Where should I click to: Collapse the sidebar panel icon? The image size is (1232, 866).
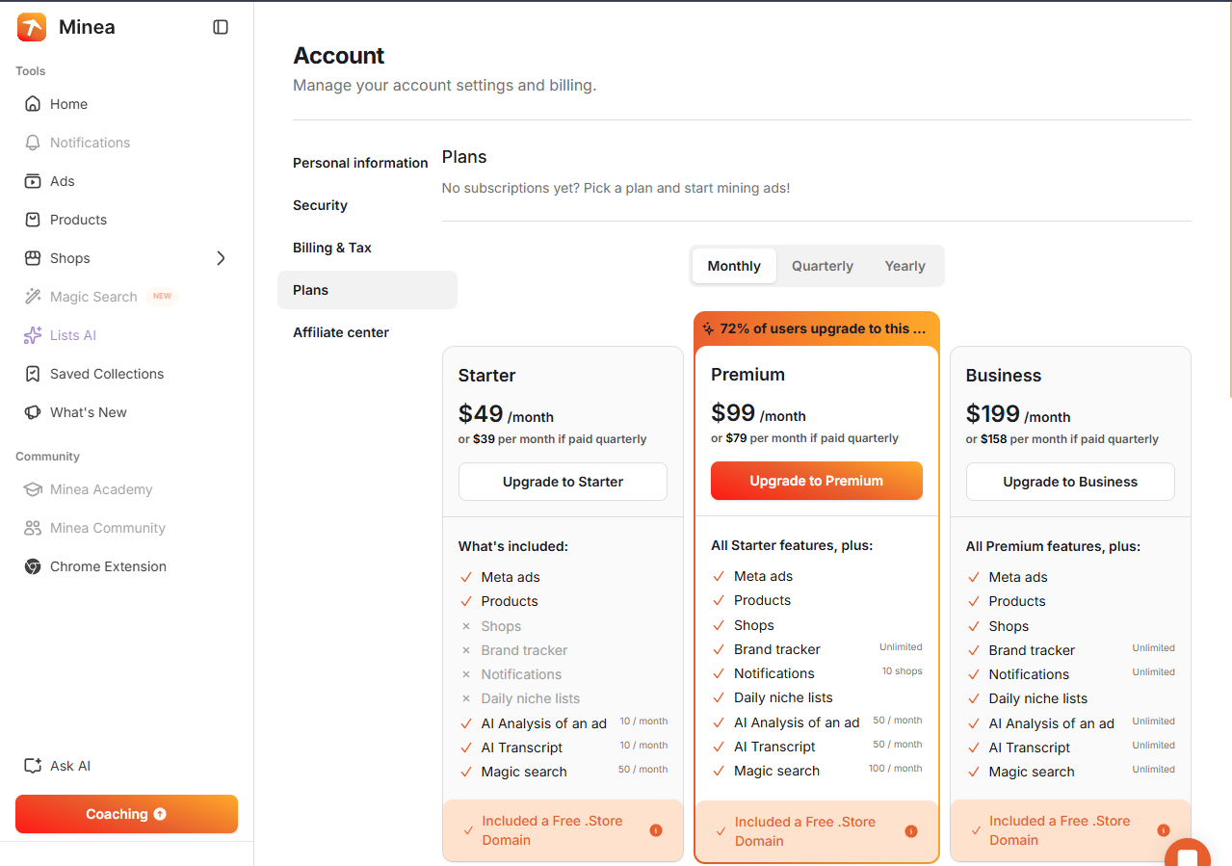[x=221, y=27]
